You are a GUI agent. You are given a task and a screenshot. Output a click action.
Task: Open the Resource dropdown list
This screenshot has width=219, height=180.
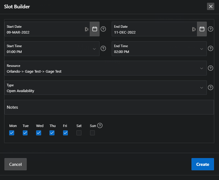(x=201, y=68)
